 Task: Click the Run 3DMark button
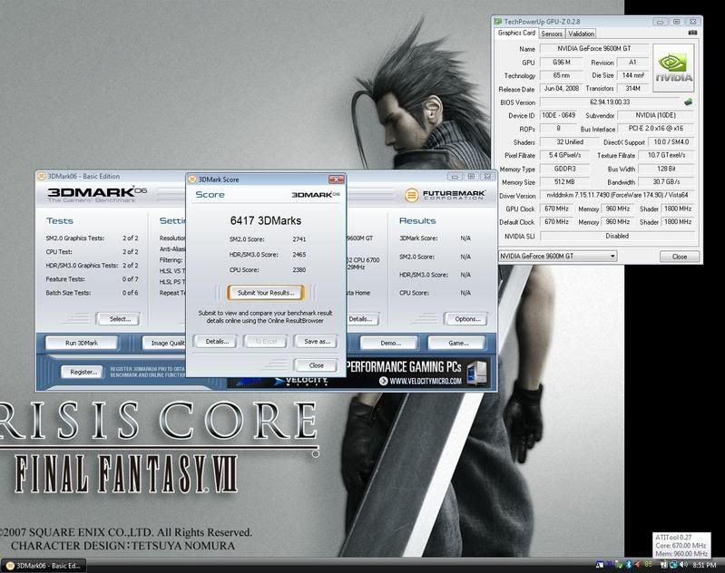[82, 344]
